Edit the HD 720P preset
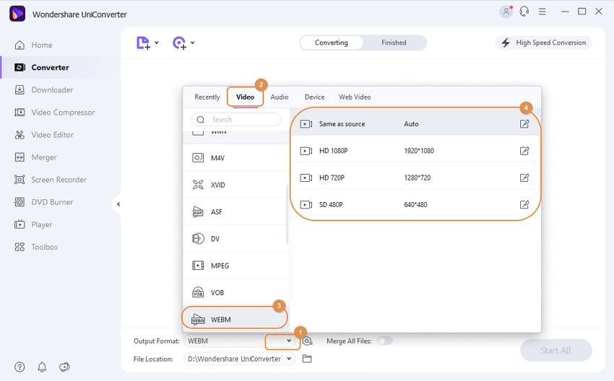The width and height of the screenshot is (614, 381). pos(524,178)
